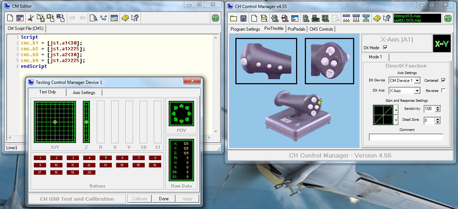Click the Save floppy disk icon in Control Manager
Screen dimensions: 458x209
[243, 18]
